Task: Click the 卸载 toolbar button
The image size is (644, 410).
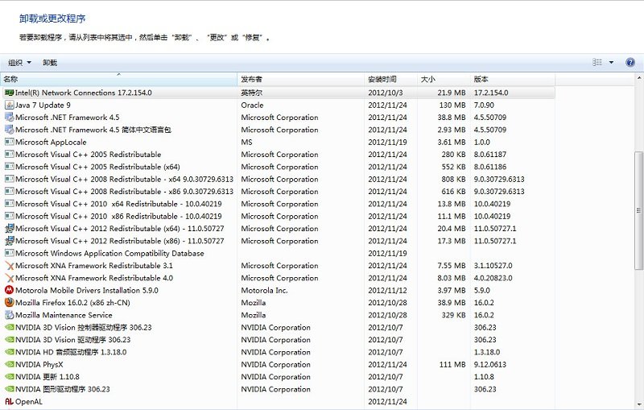Action: pos(50,63)
